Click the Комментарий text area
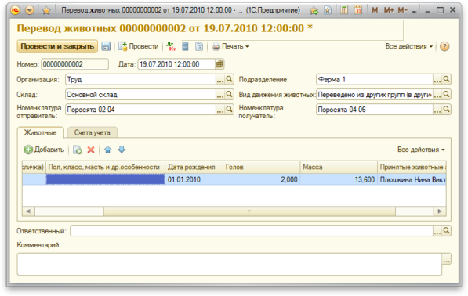This screenshot has height=296, width=468. pos(229,265)
